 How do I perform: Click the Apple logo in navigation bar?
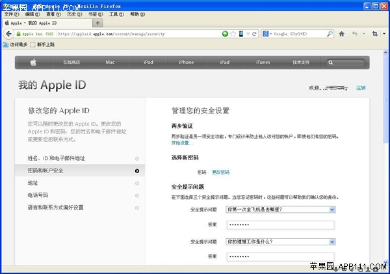pos(34,62)
